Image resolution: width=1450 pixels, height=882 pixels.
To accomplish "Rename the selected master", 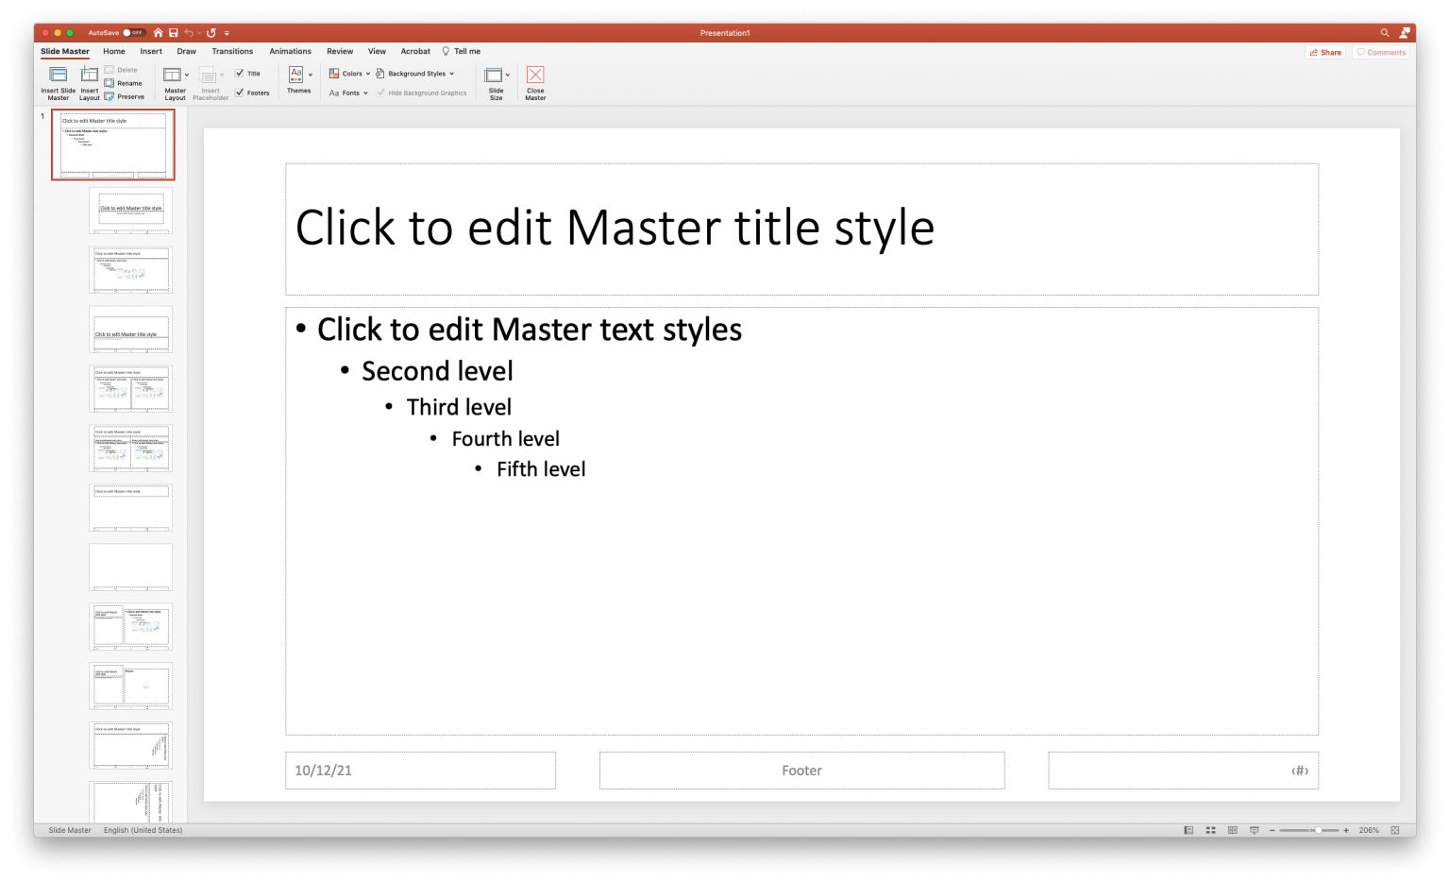I will click(x=123, y=83).
